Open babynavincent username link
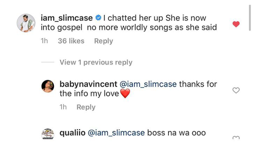Image resolution: width=262 pixels, height=150 pixels. click(88, 84)
